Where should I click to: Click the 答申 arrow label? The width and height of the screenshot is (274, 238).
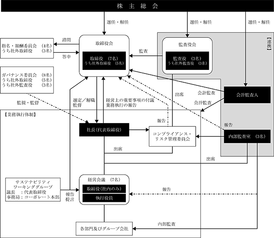tap(66, 57)
